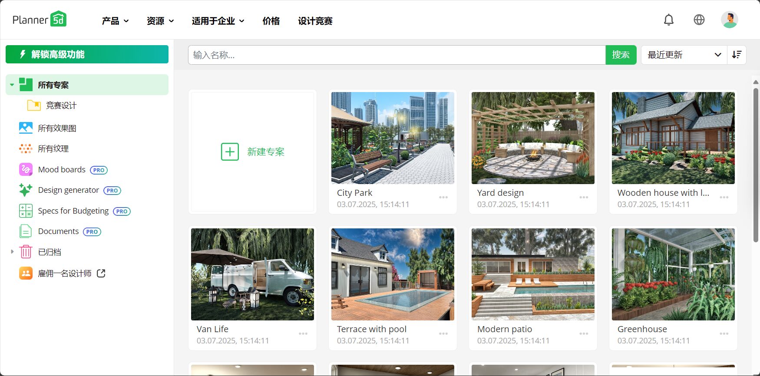Open 雇佣一名设计师 link
Viewport: 760px width, 376px height.
(x=65, y=273)
